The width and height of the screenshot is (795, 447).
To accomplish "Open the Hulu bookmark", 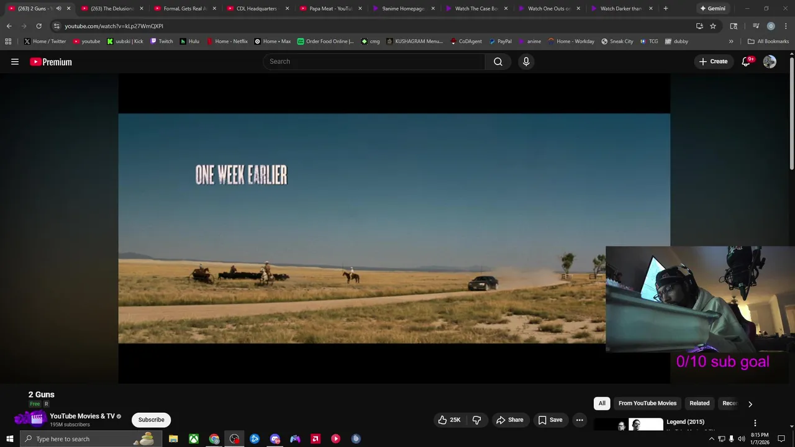I will [189, 42].
